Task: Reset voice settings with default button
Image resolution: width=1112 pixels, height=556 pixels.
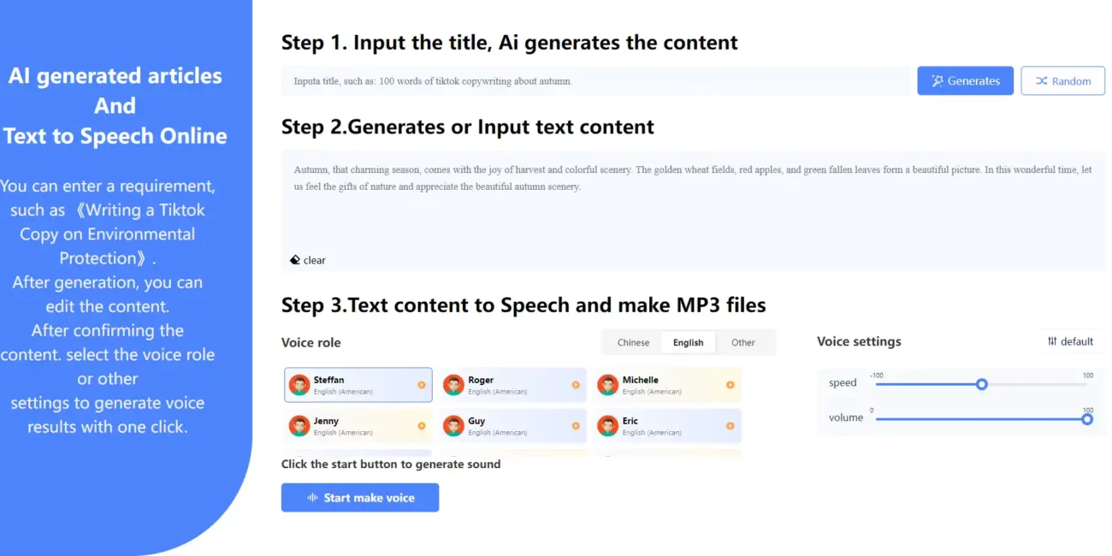Action: [1071, 341]
